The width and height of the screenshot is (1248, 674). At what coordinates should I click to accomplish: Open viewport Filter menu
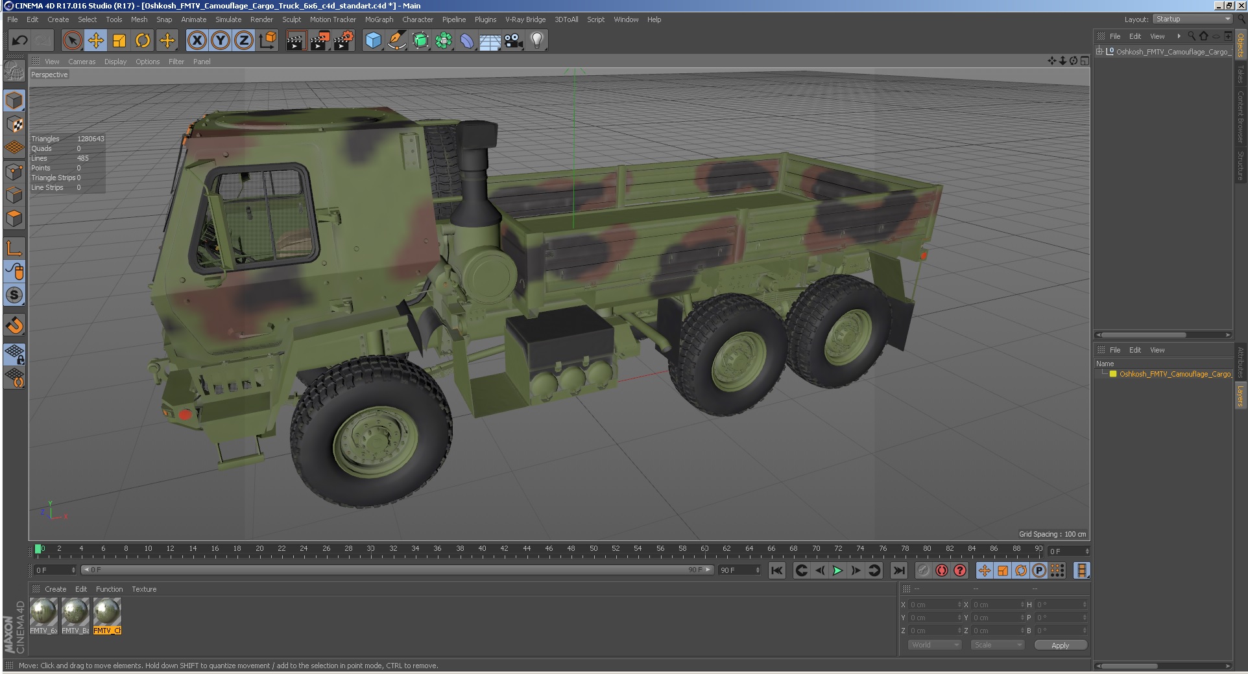click(176, 62)
